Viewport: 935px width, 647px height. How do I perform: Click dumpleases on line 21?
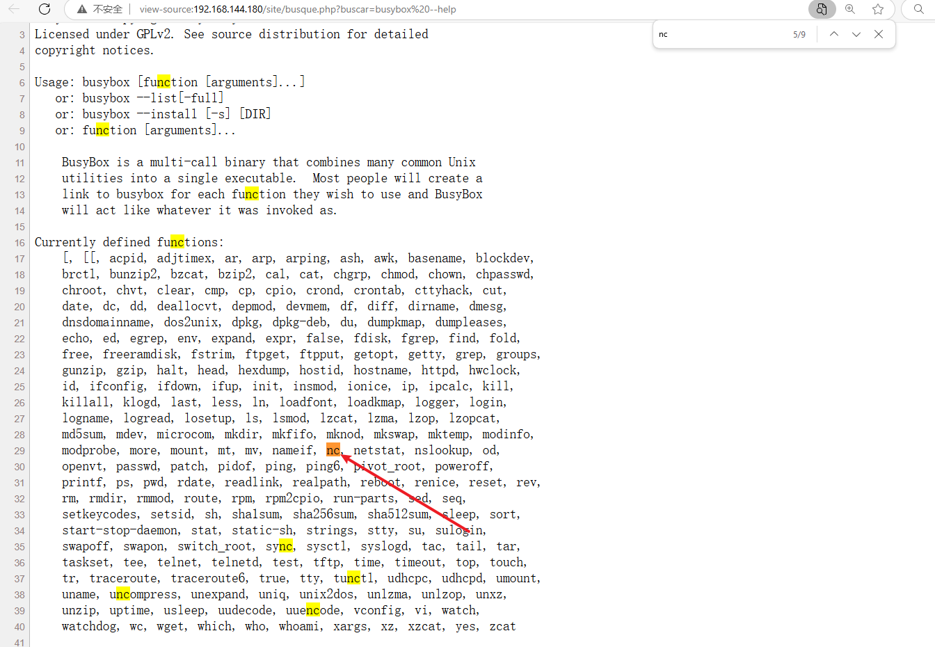tap(469, 322)
